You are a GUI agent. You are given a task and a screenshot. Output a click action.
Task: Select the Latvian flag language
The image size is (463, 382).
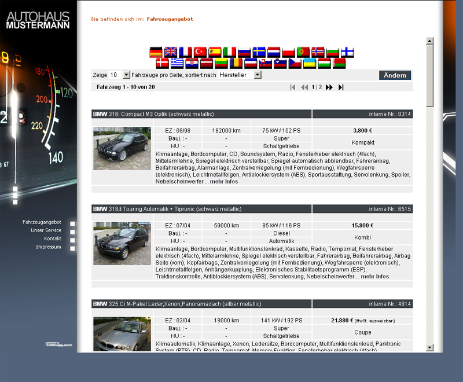click(207, 63)
